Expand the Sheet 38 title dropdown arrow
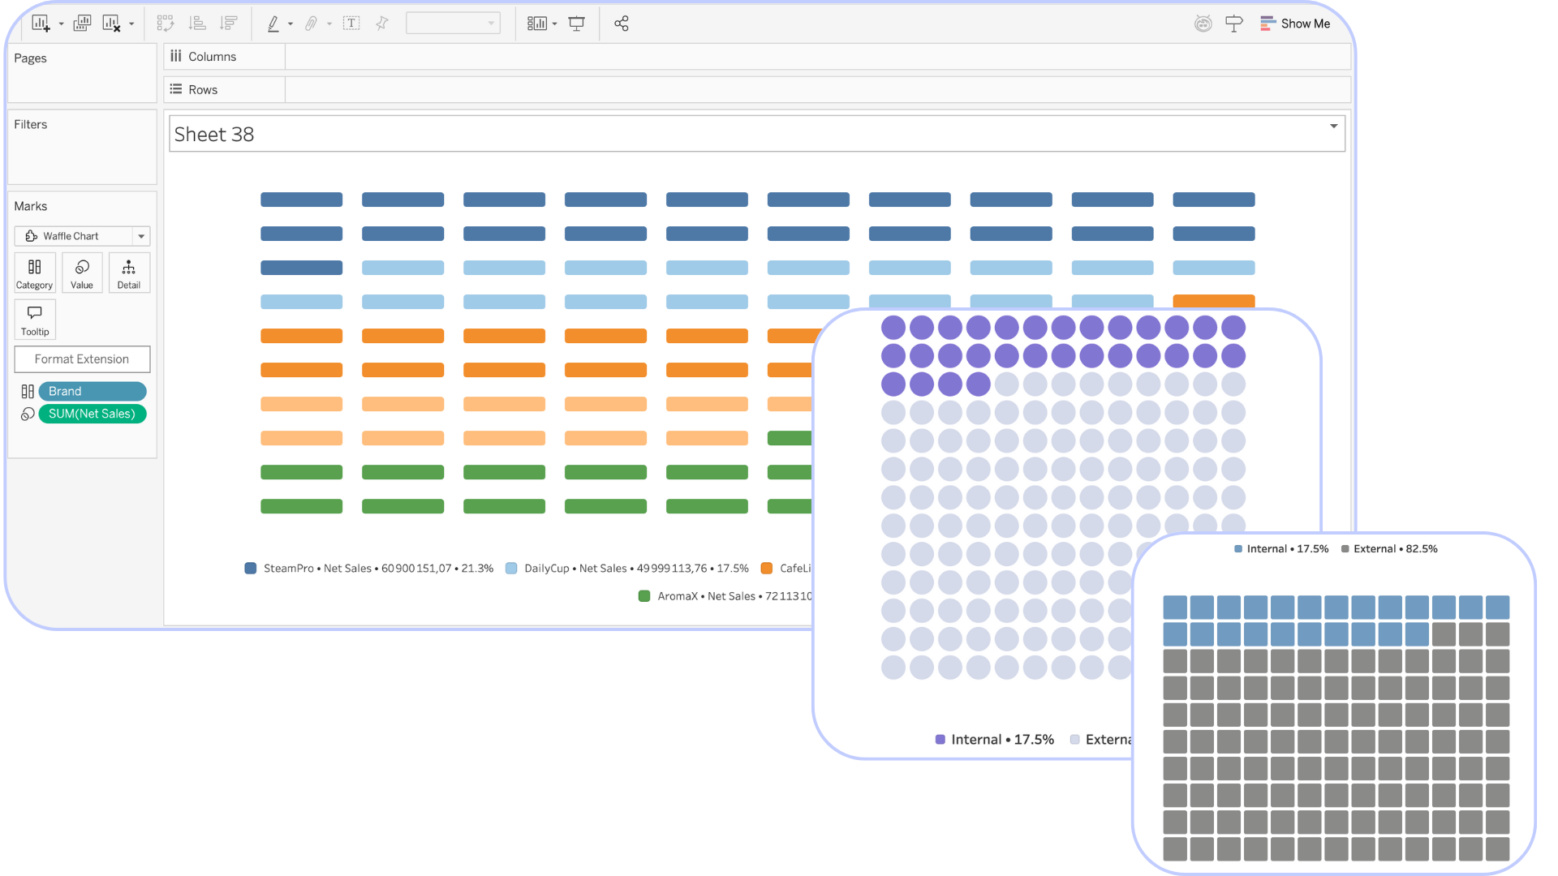 [1333, 127]
